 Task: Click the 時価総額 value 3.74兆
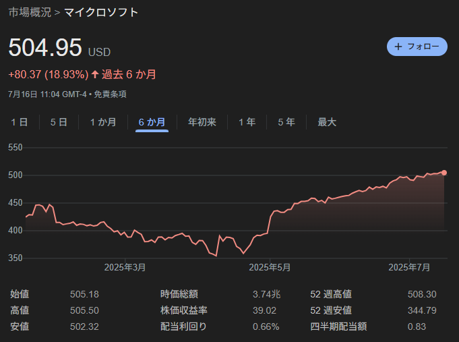coord(267,294)
